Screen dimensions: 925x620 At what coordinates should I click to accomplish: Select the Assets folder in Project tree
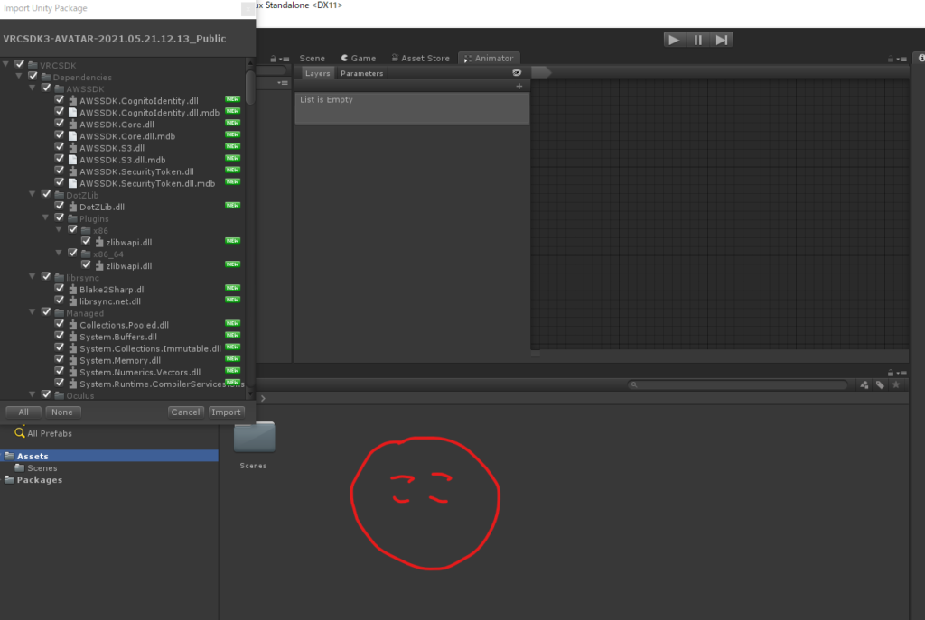[x=109, y=456]
